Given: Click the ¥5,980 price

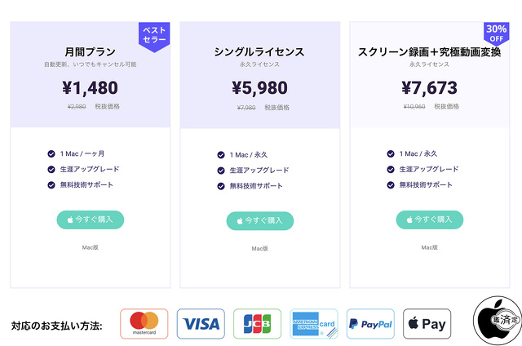Looking at the screenshot, I should 260,87.
